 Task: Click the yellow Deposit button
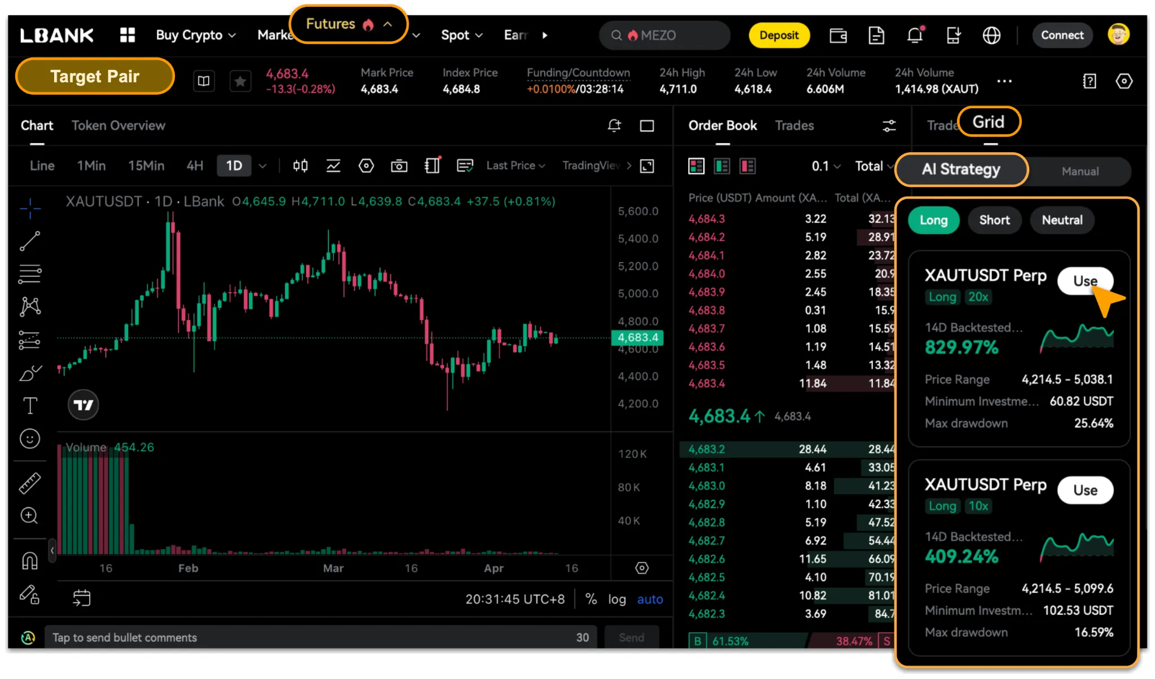779,36
